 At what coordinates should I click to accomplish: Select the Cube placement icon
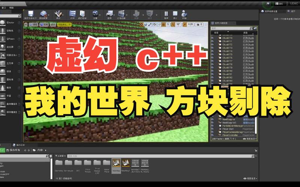(x=3, y=63)
